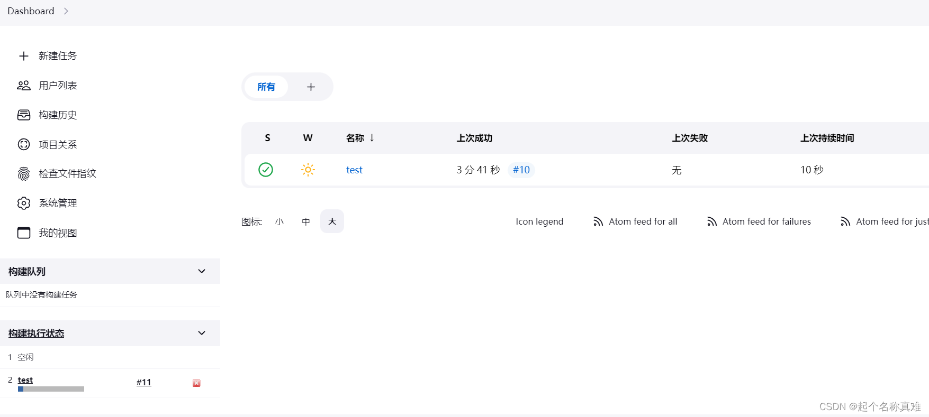Set icon size to 中

[306, 221]
